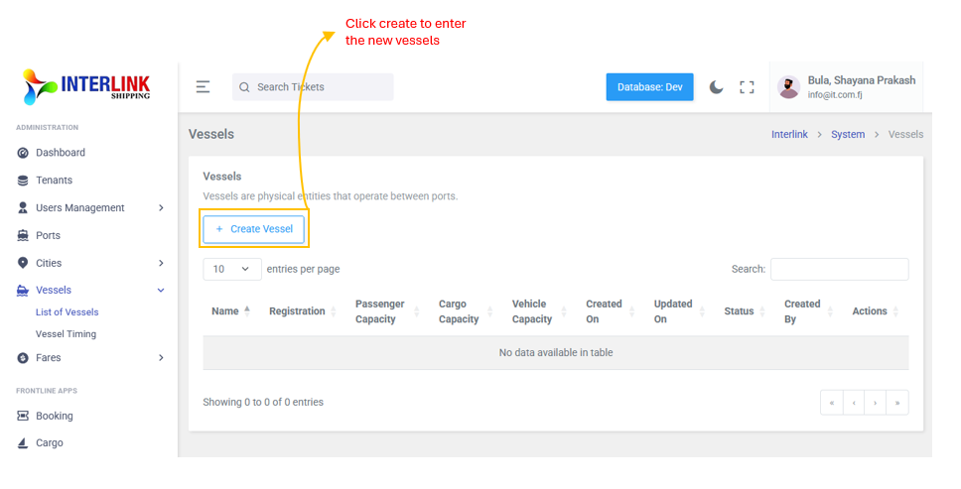The width and height of the screenshot is (961, 489).
Task: Open the Booking app
Action: coord(54,417)
